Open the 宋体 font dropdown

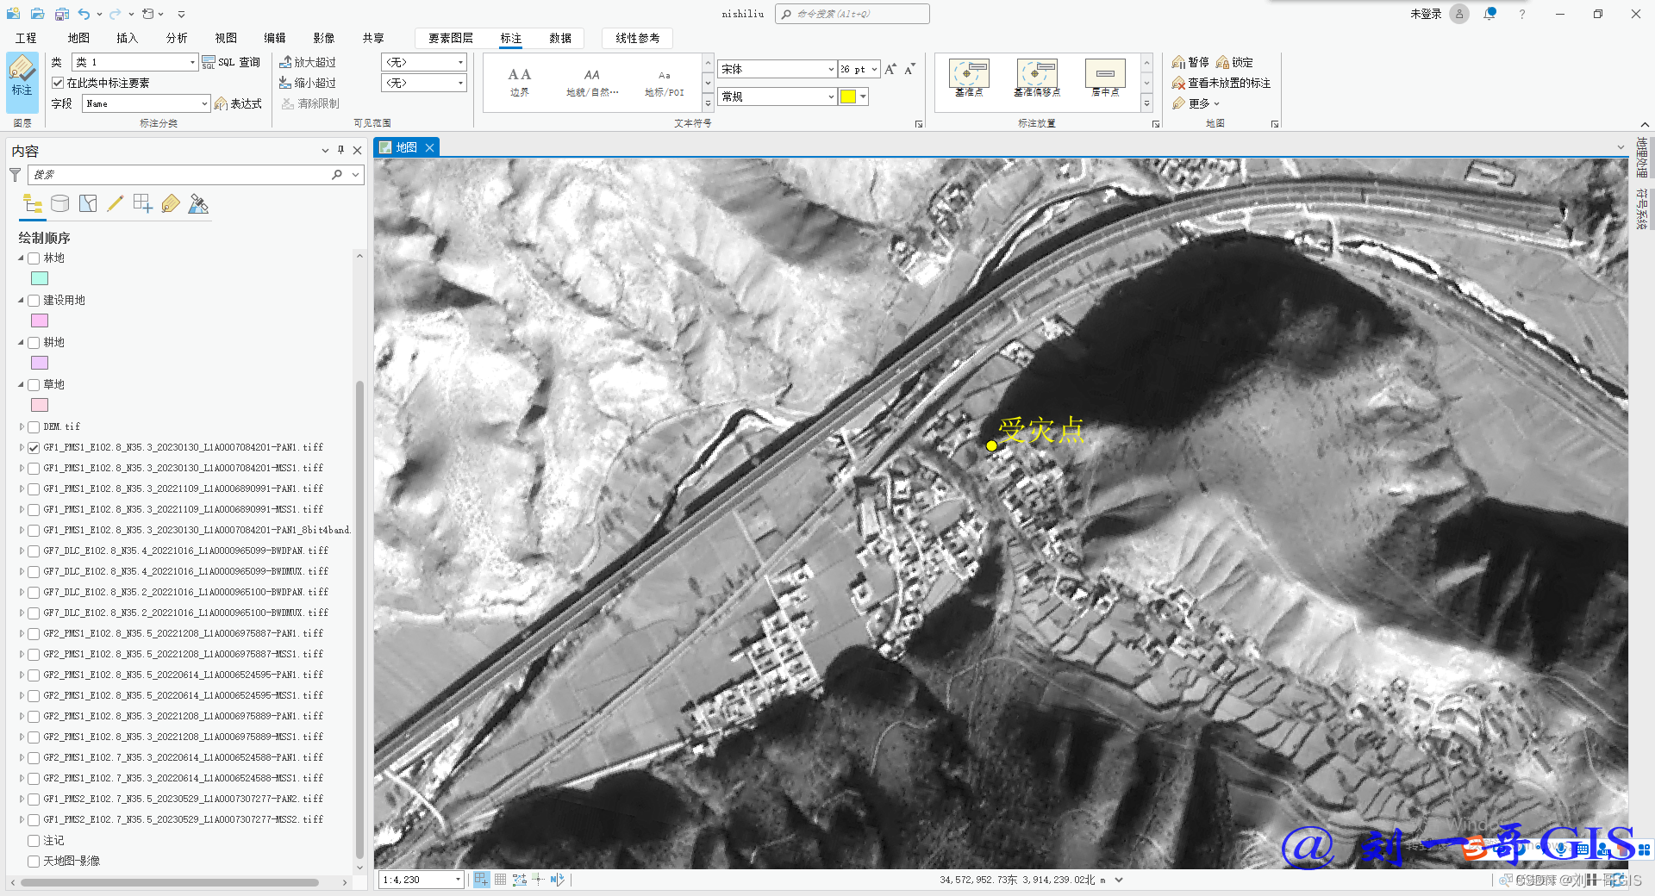pyautogui.click(x=831, y=69)
